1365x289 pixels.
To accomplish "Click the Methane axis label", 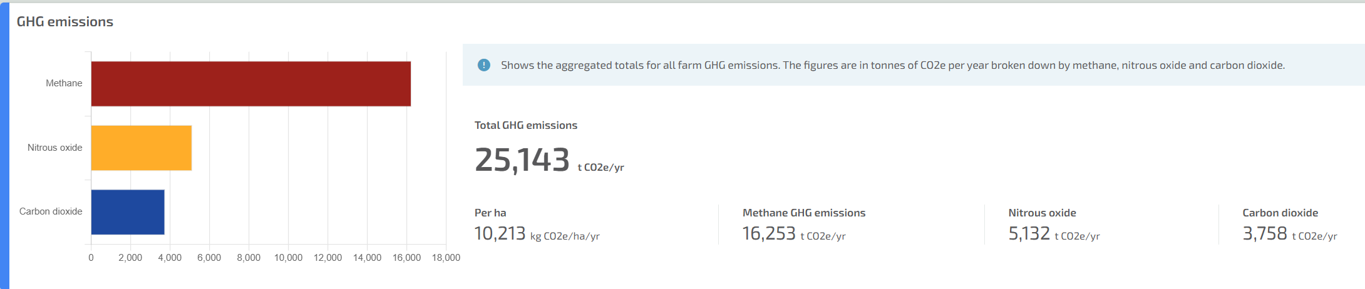I will coord(64,83).
